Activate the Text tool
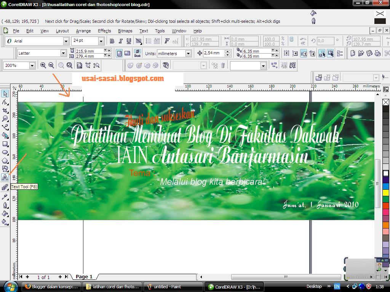Image resolution: width=390 pixels, height=292 pixels. [x=5, y=177]
